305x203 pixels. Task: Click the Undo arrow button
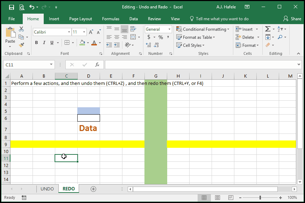point(32,7)
